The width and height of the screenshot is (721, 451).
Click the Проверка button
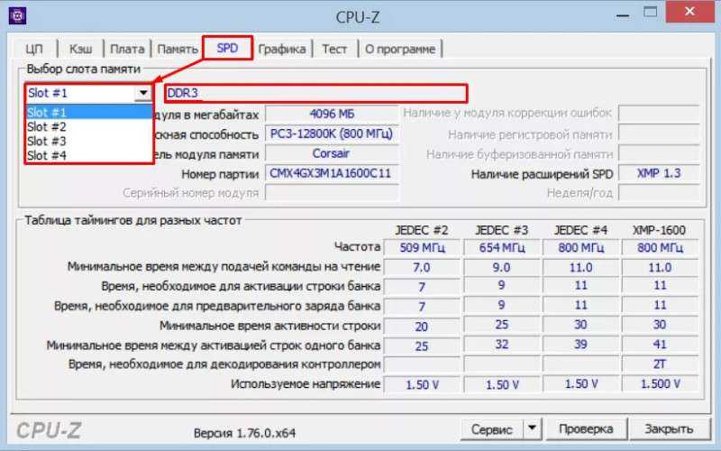[586, 429]
